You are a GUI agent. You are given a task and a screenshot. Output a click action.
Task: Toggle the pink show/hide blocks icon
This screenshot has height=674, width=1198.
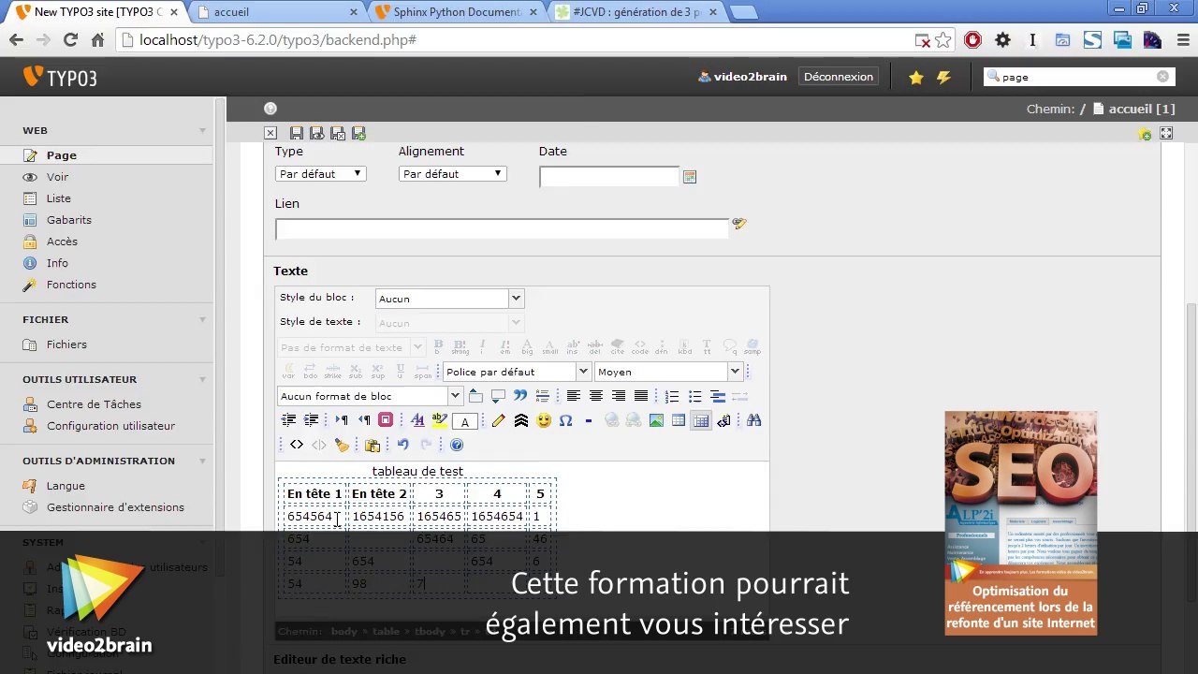[x=386, y=420]
